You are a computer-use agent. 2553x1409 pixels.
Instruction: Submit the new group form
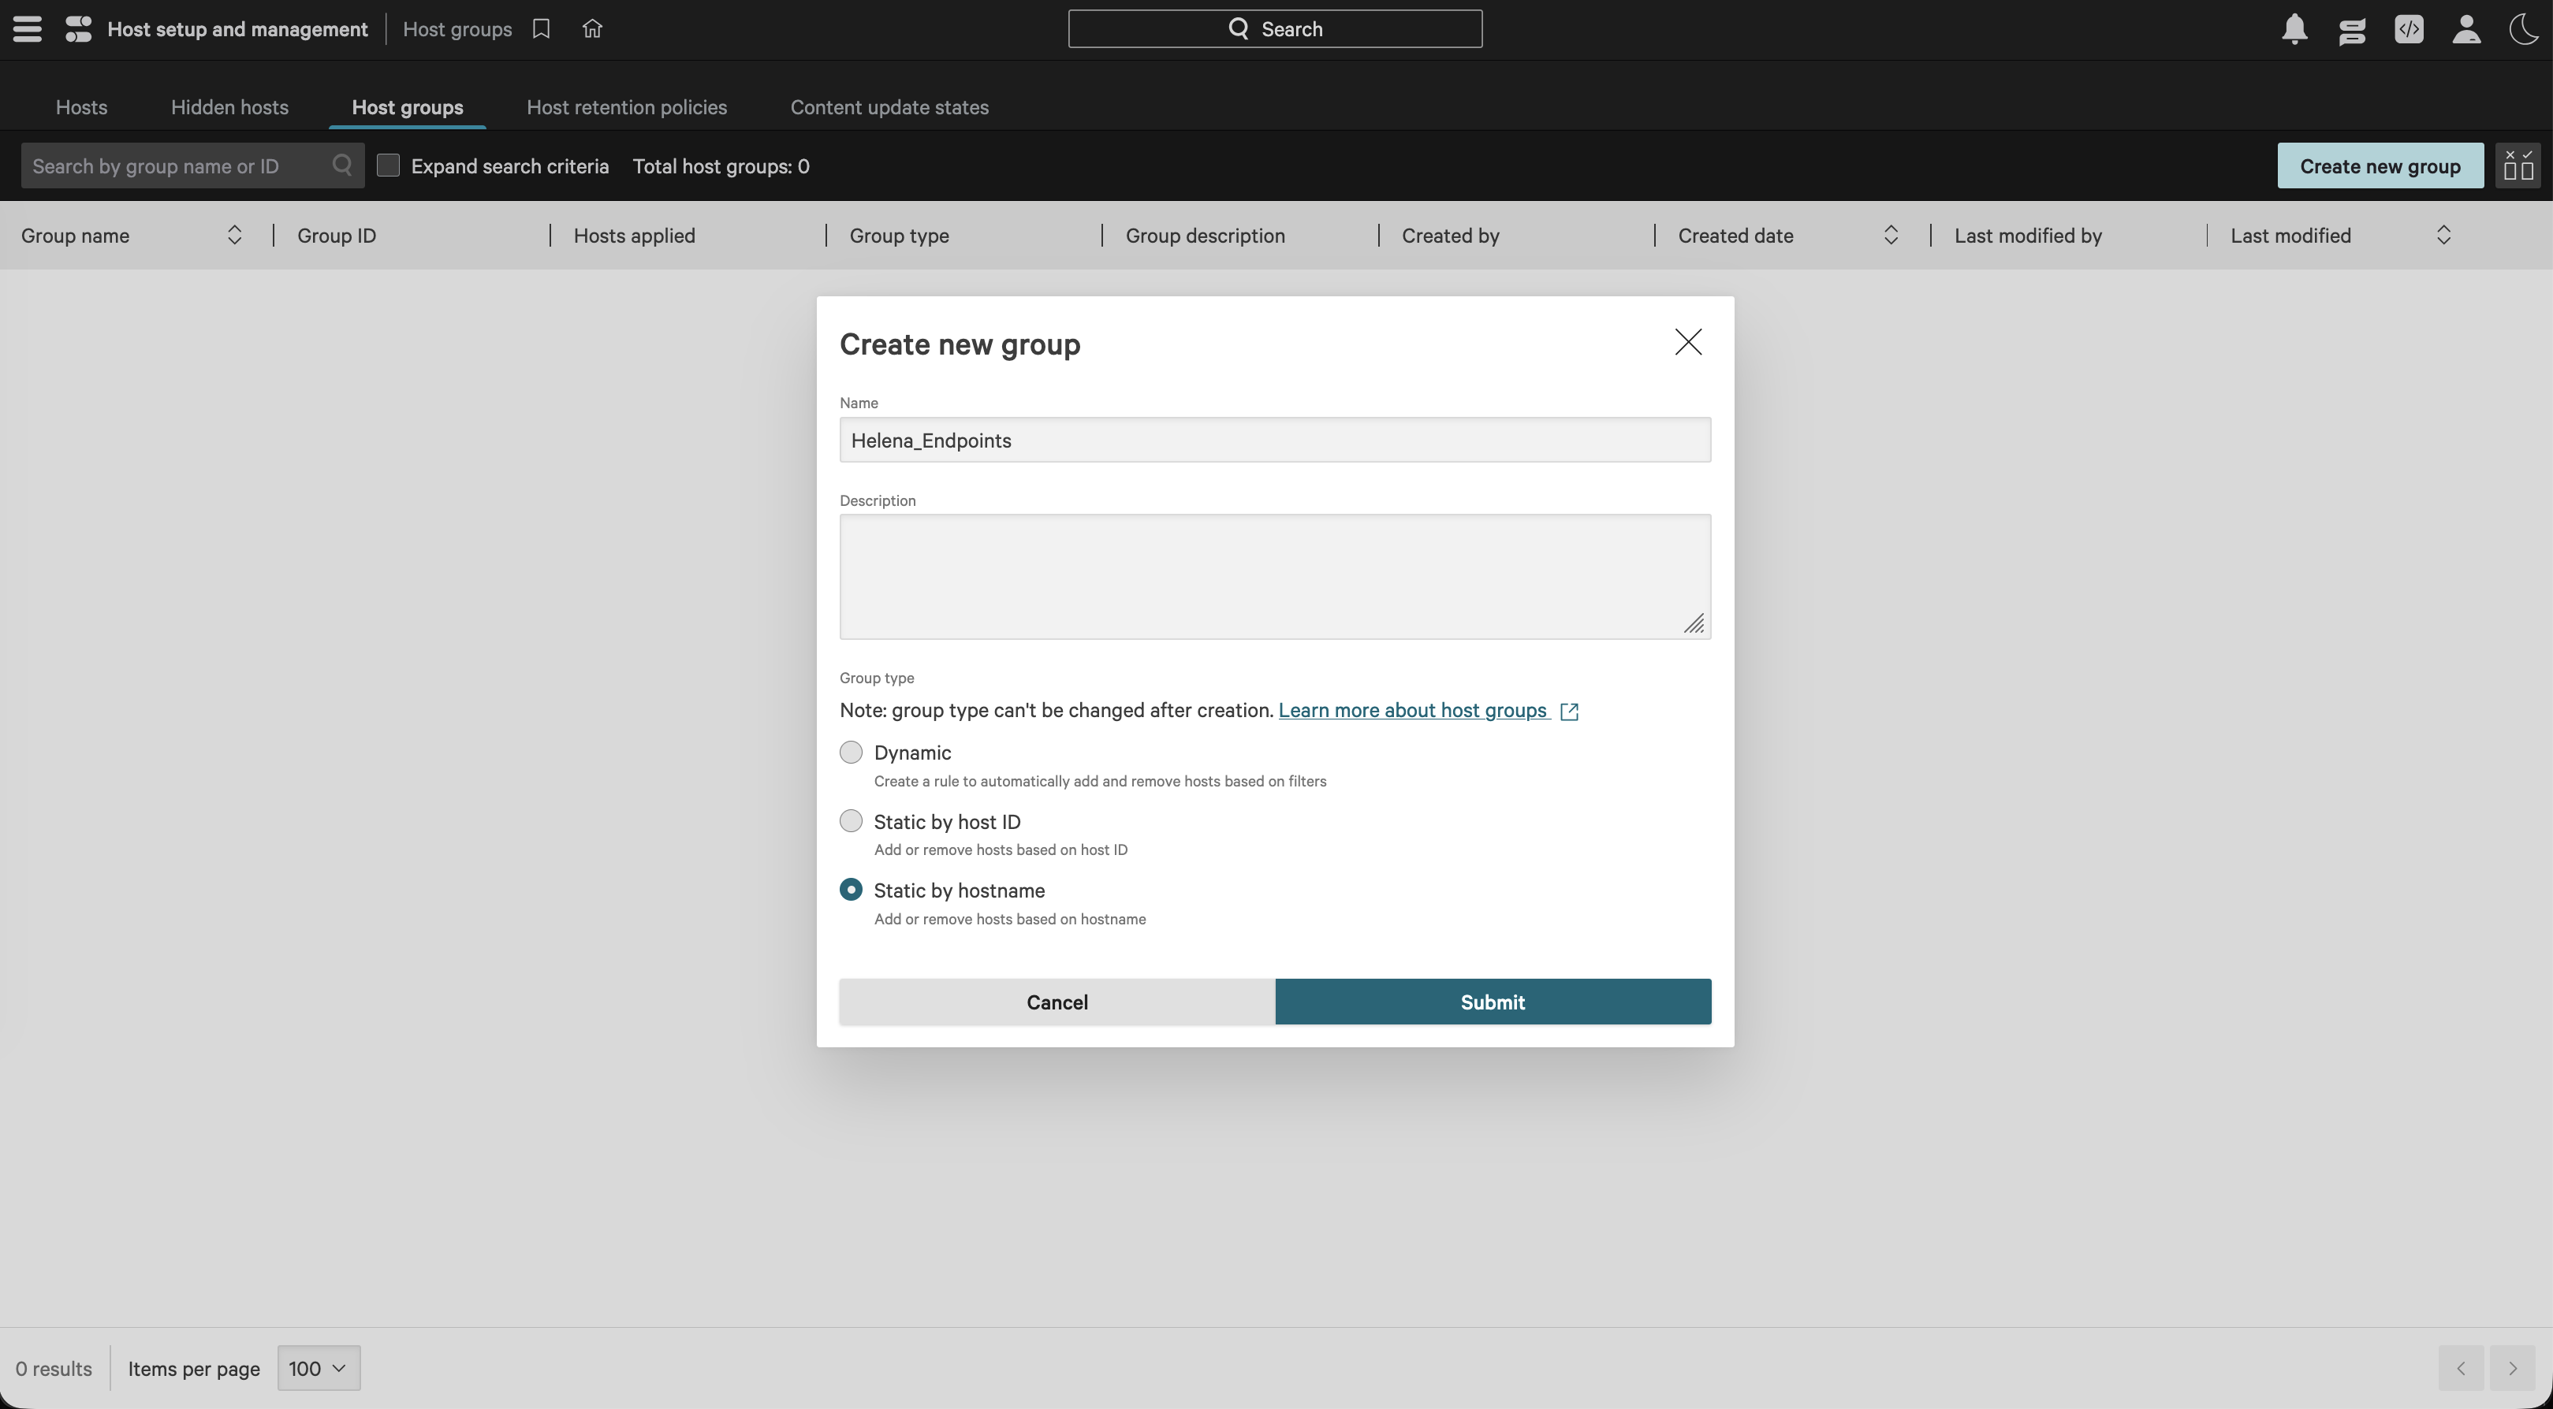click(x=1493, y=1002)
